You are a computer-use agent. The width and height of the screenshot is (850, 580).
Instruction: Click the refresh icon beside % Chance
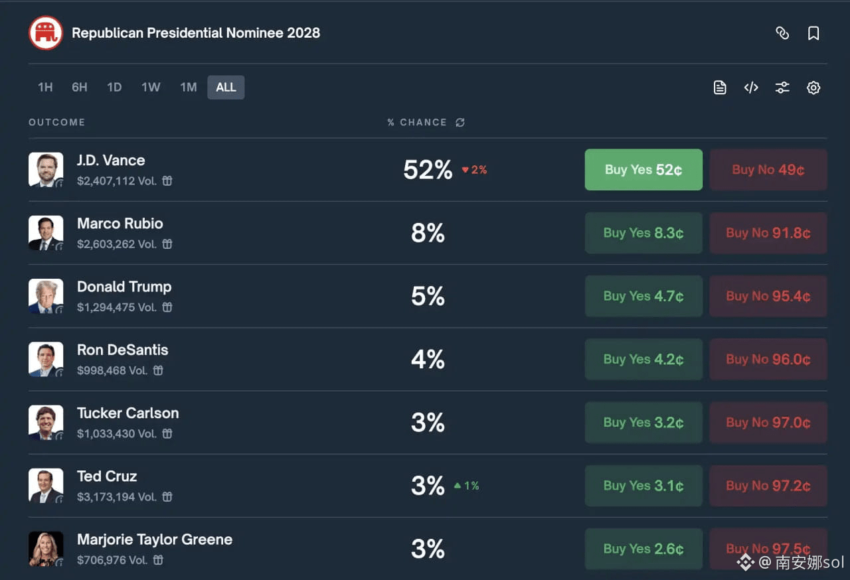[x=460, y=123]
